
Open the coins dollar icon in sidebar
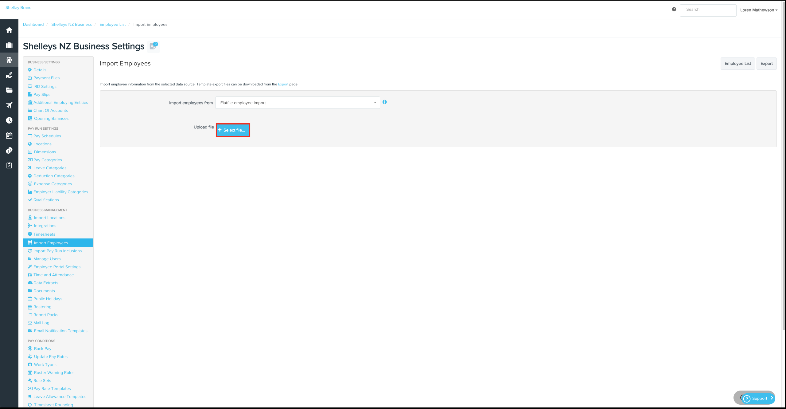[9, 151]
